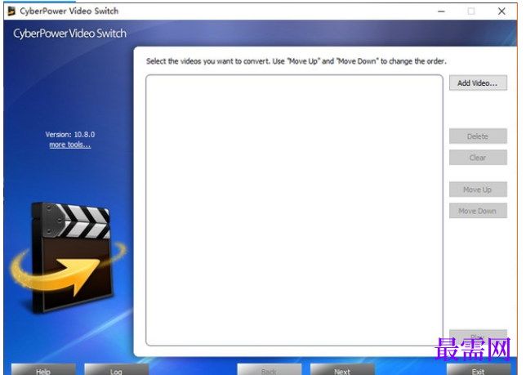This screenshot has height=375, width=526.
Task: Click inside the empty video list box
Action: click(x=294, y=210)
